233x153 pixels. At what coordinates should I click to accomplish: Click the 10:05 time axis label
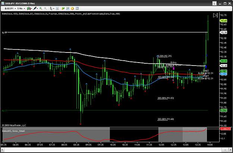(x=113, y=144)
